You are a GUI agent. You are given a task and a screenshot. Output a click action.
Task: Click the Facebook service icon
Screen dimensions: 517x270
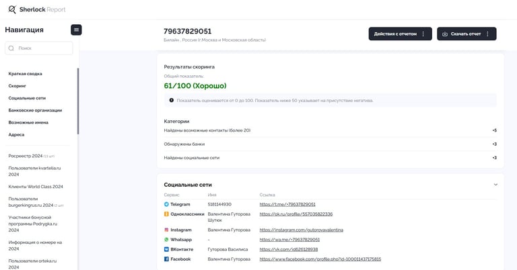click(166, 259)
